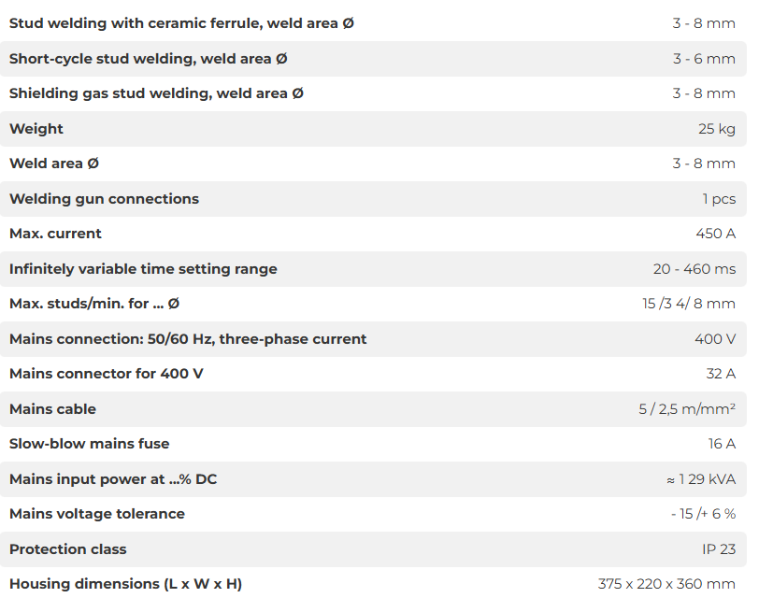The image size is (759, 612).
Task: Select the Short-cycle stud welding row
Action: (x=373, y=59)
